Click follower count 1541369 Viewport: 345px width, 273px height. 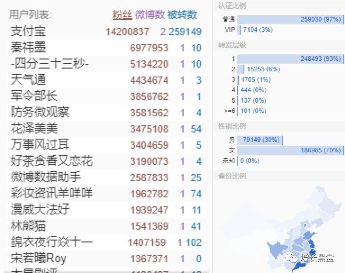149,227
